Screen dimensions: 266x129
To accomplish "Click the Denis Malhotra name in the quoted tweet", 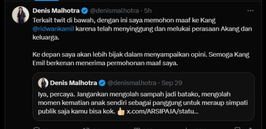I will pos(74,83).
